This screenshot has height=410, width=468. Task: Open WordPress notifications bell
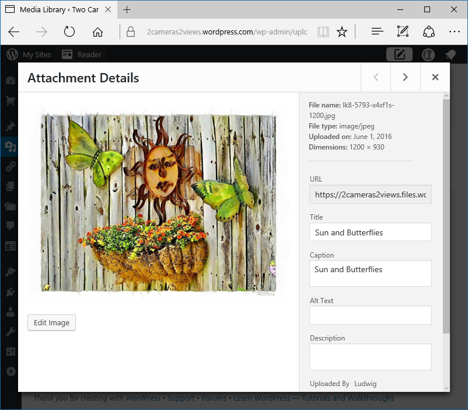tap(450, 54)
